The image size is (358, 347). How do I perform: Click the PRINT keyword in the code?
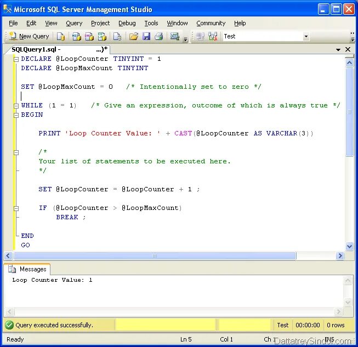point(49,133)
